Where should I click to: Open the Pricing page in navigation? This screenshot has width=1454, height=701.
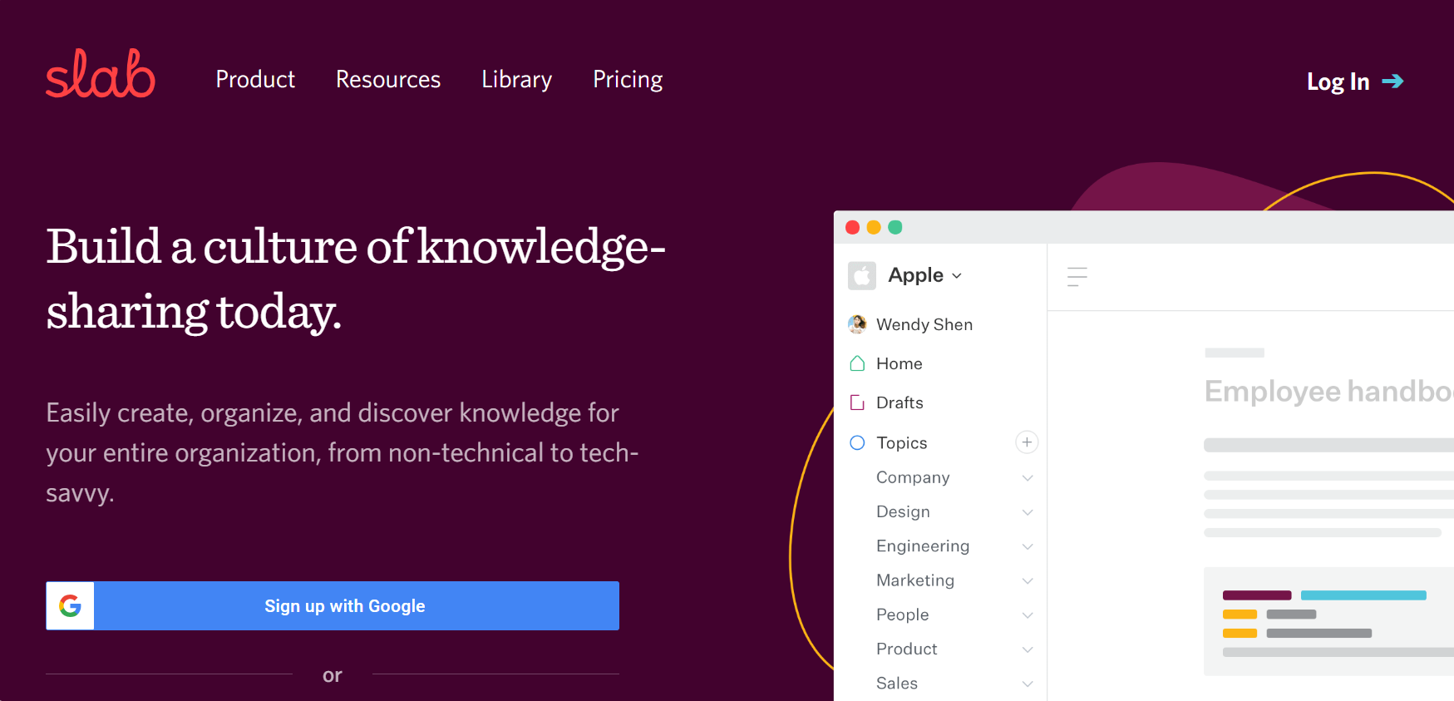tap(628, 80)
